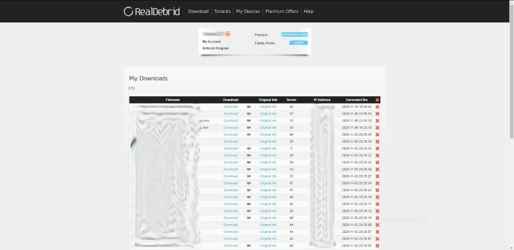Image resolution: width=514 pixels, height=250 pixels.
Task: Click streaming icon in the 20:35:33 row
Action: 249,148
